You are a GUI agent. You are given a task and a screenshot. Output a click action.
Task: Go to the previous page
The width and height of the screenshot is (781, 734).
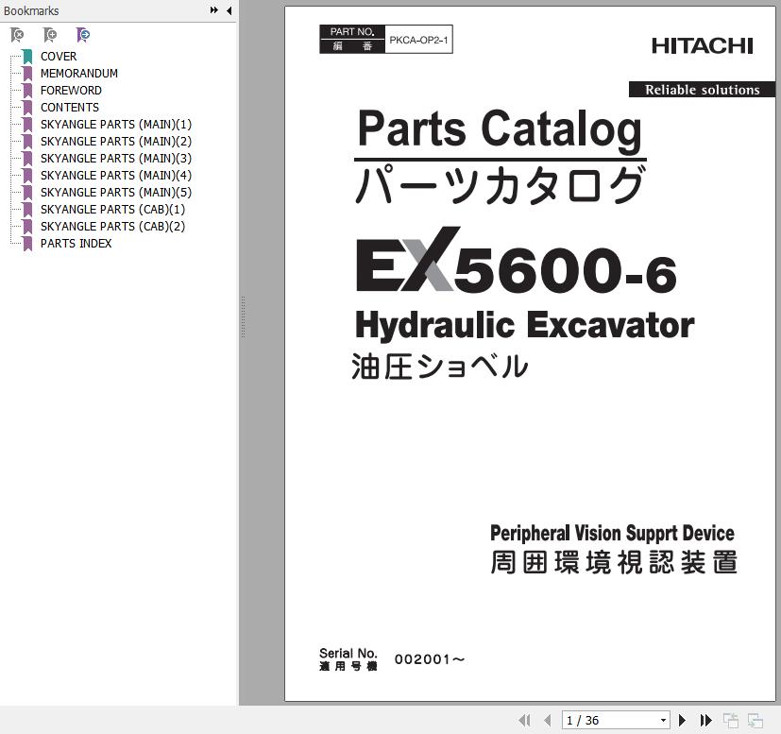click(548, 720)
